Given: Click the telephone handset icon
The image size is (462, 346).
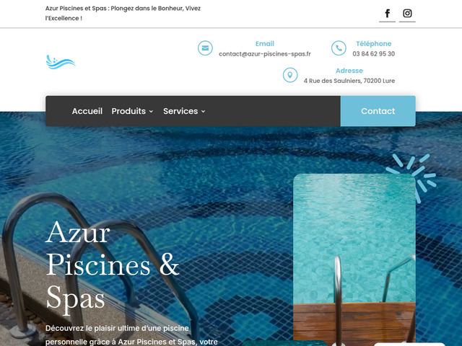Looking at the screenshot, I should [x=339, y=48].
